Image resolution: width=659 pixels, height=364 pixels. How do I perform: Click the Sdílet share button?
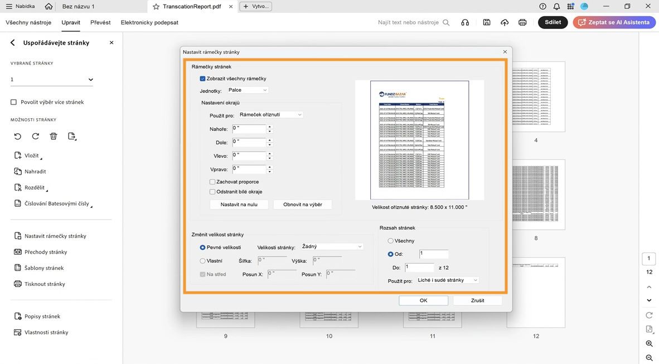click(x=553, y=22)
